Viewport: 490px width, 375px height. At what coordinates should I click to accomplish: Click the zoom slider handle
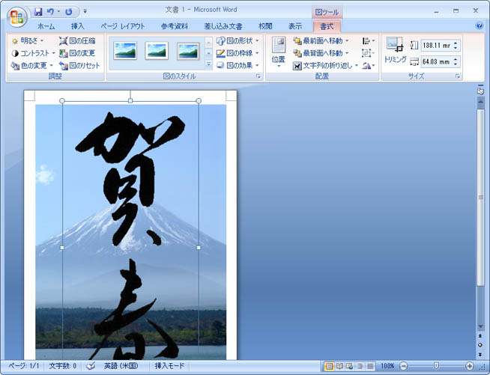click(436, 366)
